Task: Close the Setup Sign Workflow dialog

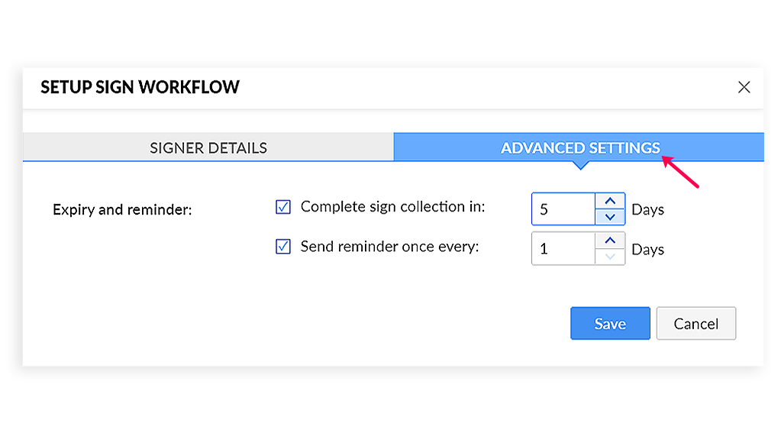Action: tap(744, 87)
